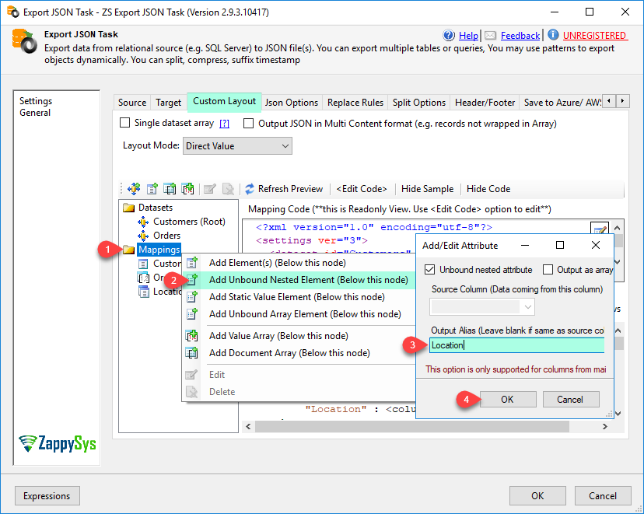Image resolution: width=644 pixels, height=514 pixels.
Task: Click the icon beside Add Unbound Array Element
Action: (192, 314)
